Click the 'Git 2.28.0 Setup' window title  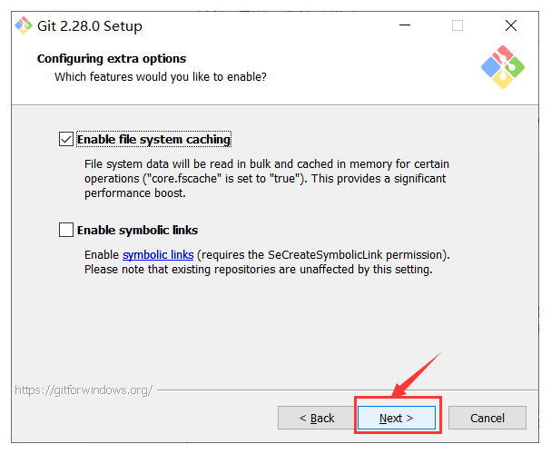click(x=90, y=26)
